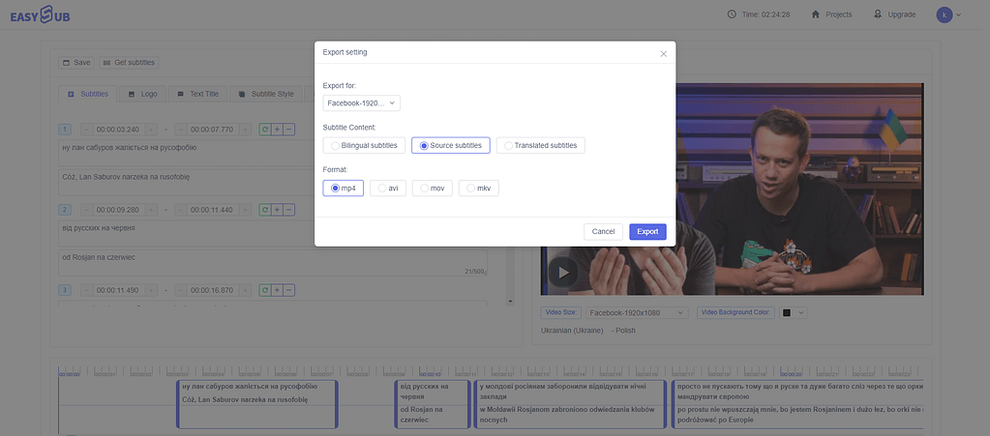The height and width of the screenshot is (436, 990).
Task: Click the Video Size label button
Action: [x=560, y=312]
